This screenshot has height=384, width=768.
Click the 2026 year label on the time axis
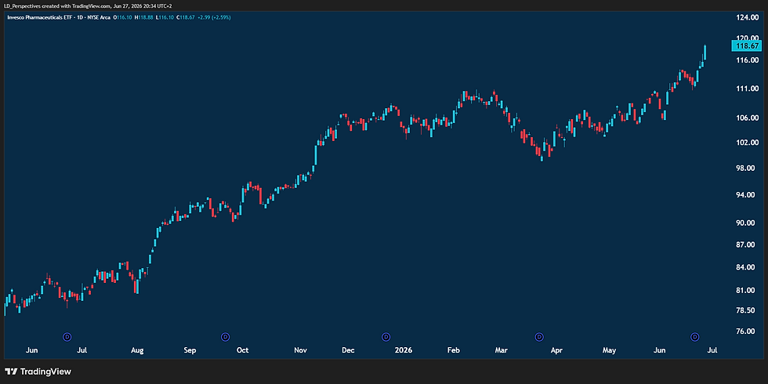(404, 351)
